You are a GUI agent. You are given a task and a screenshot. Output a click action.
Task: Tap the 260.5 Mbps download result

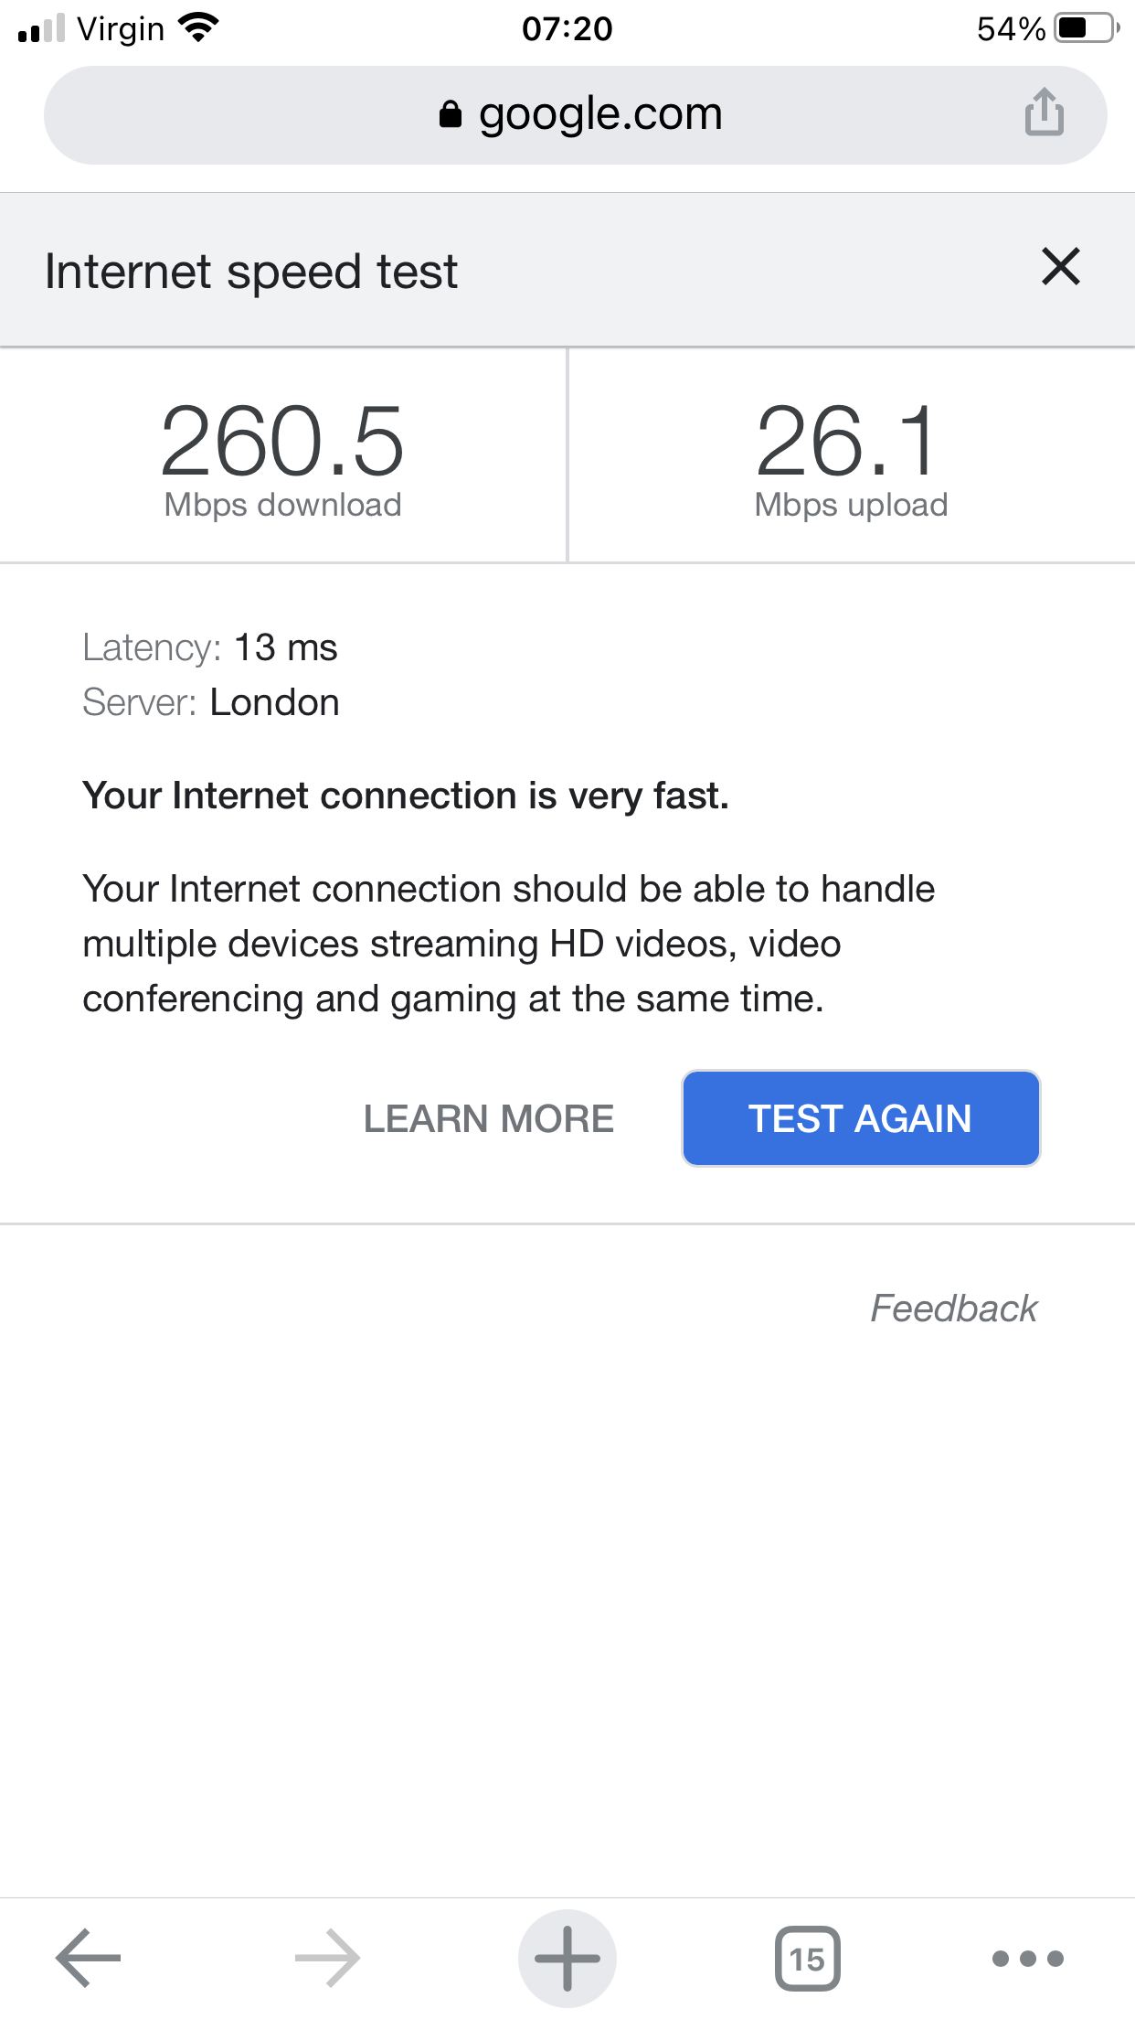click(282, 457)
